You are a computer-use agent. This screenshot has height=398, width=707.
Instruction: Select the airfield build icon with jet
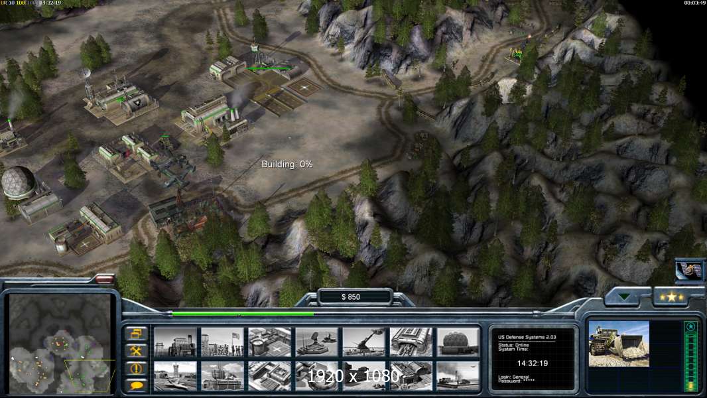(175, 375)
